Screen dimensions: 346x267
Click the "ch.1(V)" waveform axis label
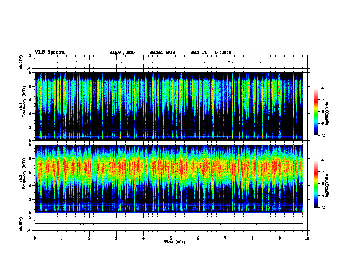(21, 62)
